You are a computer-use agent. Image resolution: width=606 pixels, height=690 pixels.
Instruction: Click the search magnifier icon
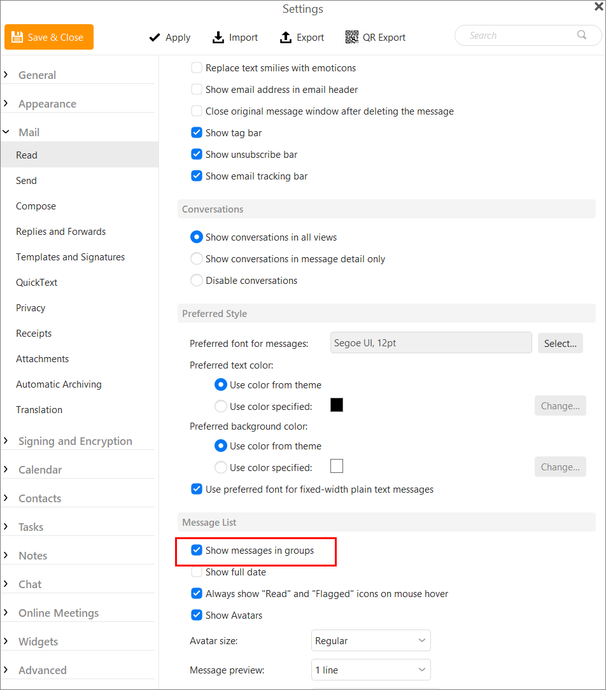[581, 35]
